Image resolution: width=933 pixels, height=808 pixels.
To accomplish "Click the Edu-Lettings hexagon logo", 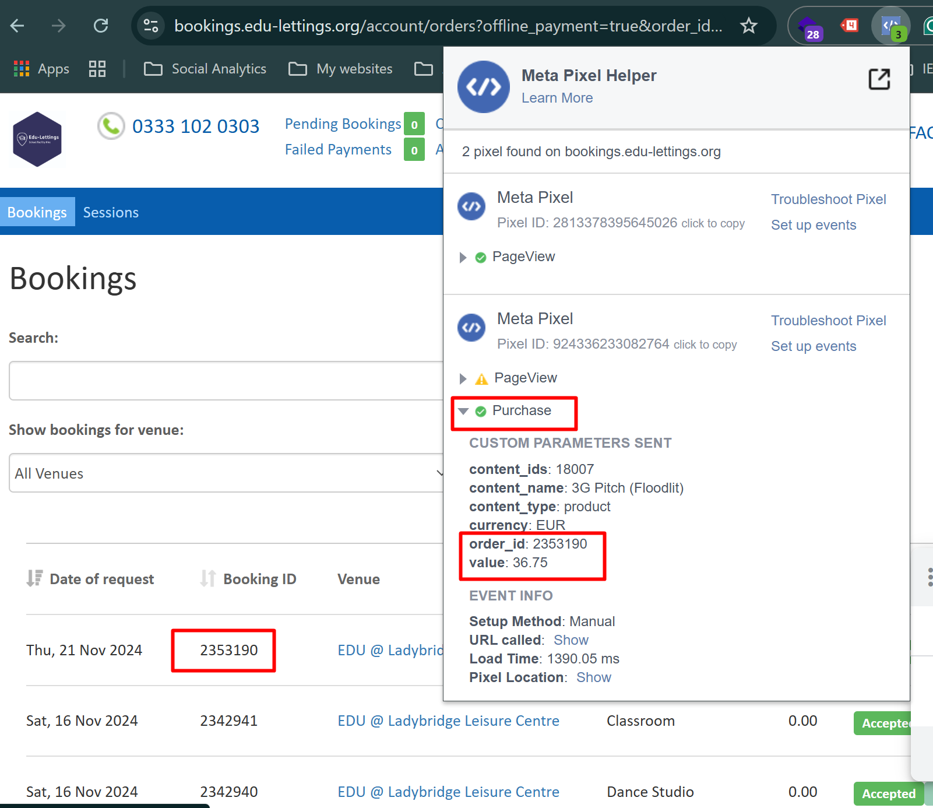I will [x=37, y=139].
